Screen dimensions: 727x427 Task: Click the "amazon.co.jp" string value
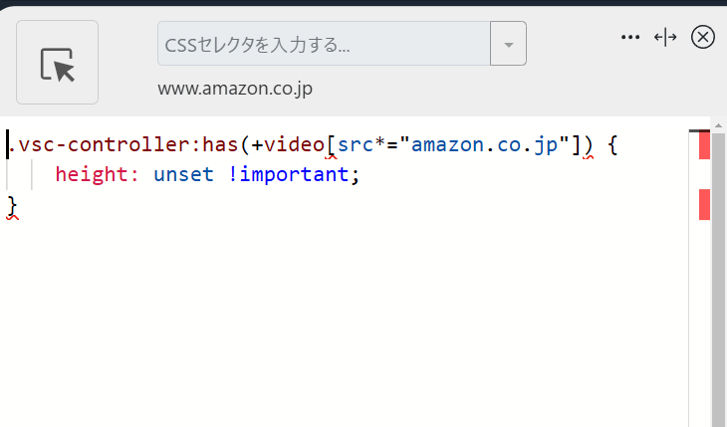coord(484,144)
